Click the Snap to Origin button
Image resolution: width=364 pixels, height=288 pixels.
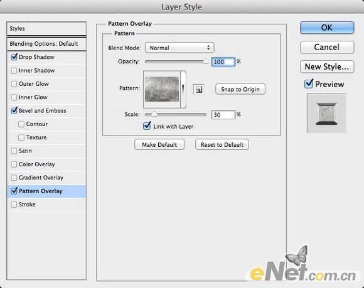(x=240, y=89)
